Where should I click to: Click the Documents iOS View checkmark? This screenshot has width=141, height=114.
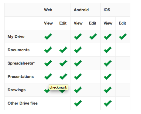tap(108, 50)
